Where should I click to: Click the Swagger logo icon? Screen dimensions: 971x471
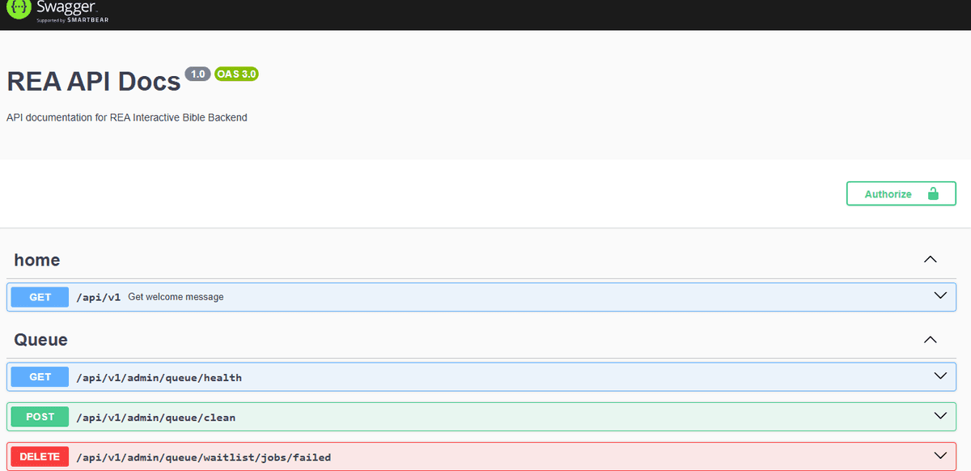tap(18, 10)
